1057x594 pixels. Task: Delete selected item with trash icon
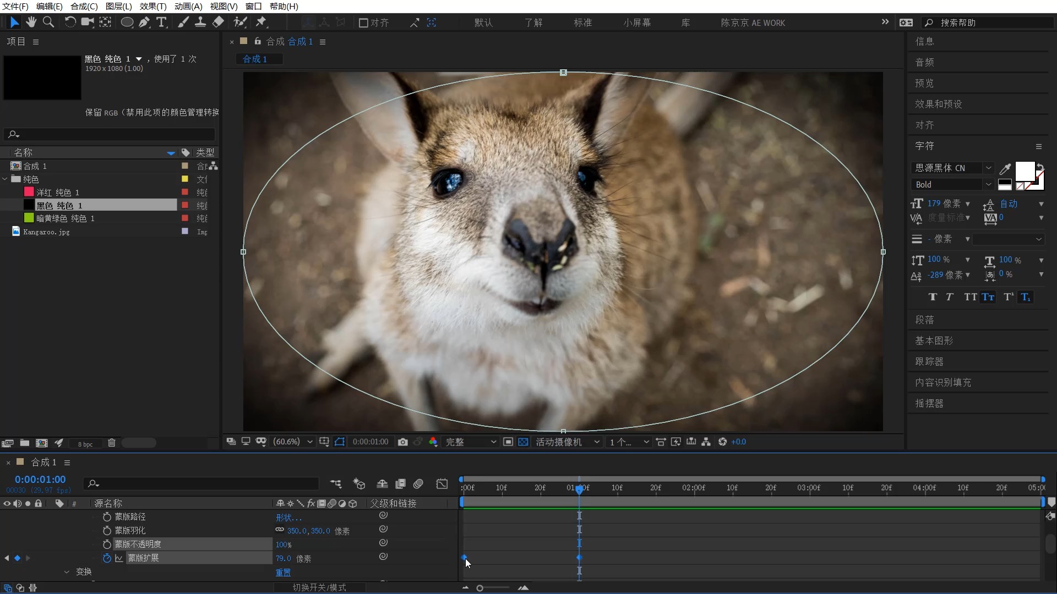point(112,443)
